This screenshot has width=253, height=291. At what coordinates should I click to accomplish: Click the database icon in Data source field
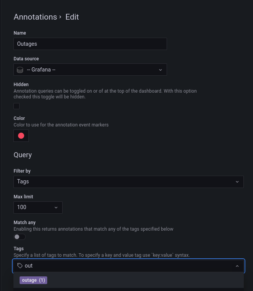[20, 70]
